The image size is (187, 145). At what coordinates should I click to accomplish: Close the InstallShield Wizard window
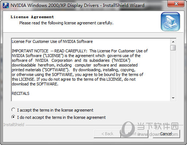point(176,4)
